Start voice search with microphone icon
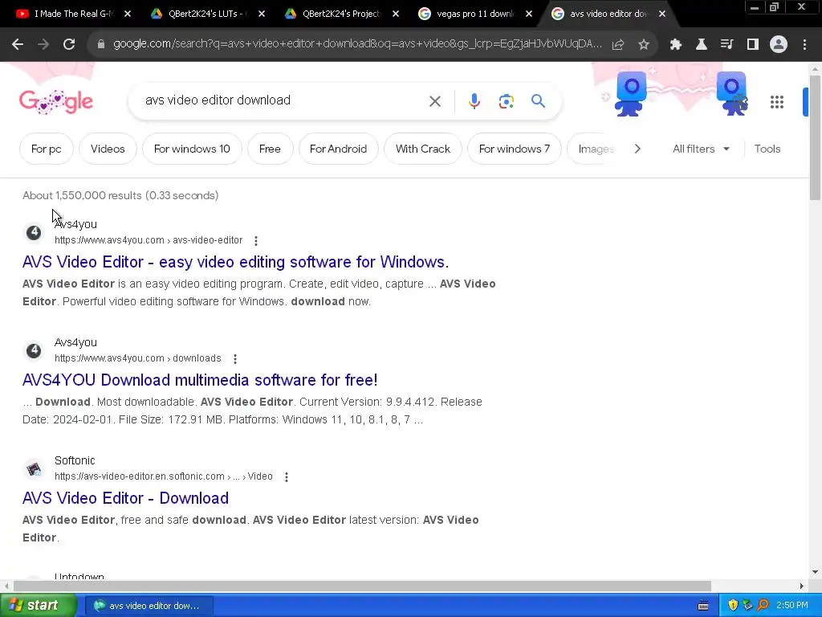 pyautogui.click(x=474, y=100)
